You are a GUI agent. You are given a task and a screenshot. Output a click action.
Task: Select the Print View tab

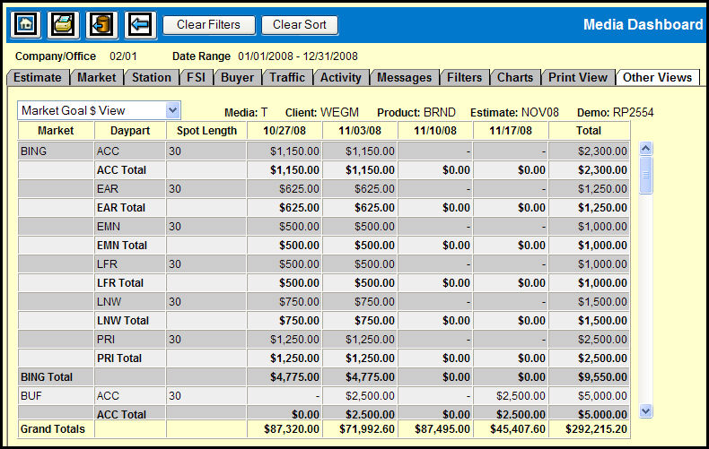[578, 78]
